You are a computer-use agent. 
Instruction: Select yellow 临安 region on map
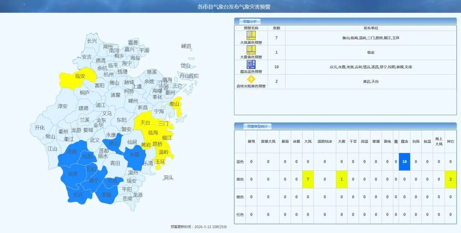[x=79, y=77]
